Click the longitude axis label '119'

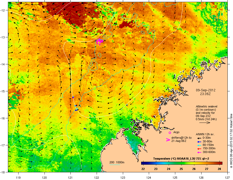(18, 177)
